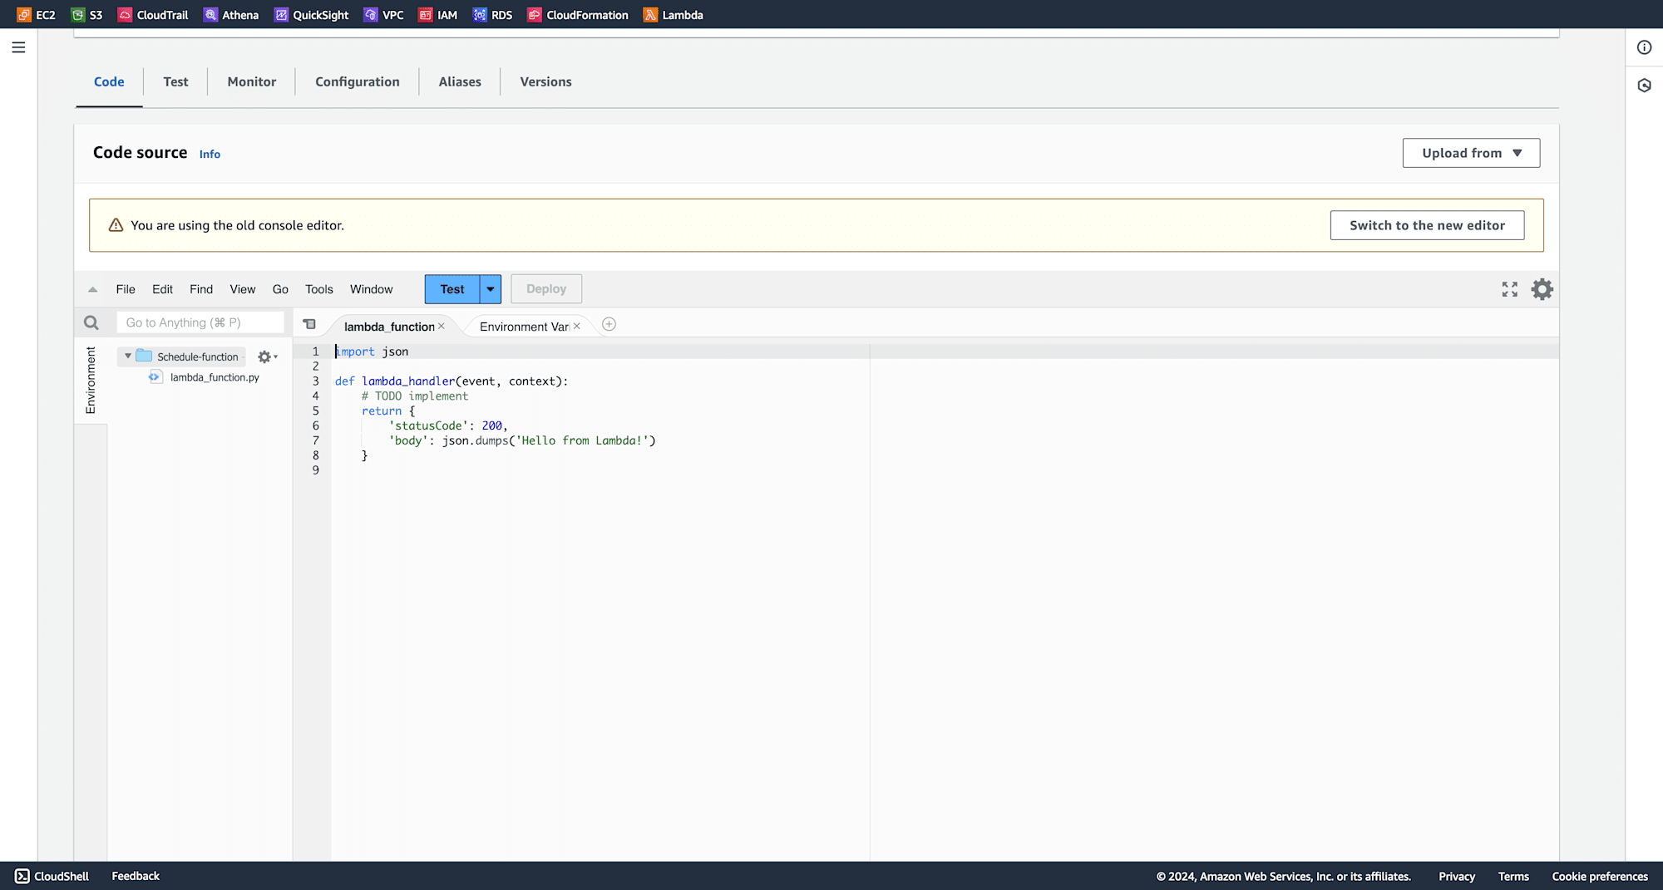Toggle fullscreen editor mode
Image resolution: width=1663 pixels, height=890 pixels.
pos(1510,289)
